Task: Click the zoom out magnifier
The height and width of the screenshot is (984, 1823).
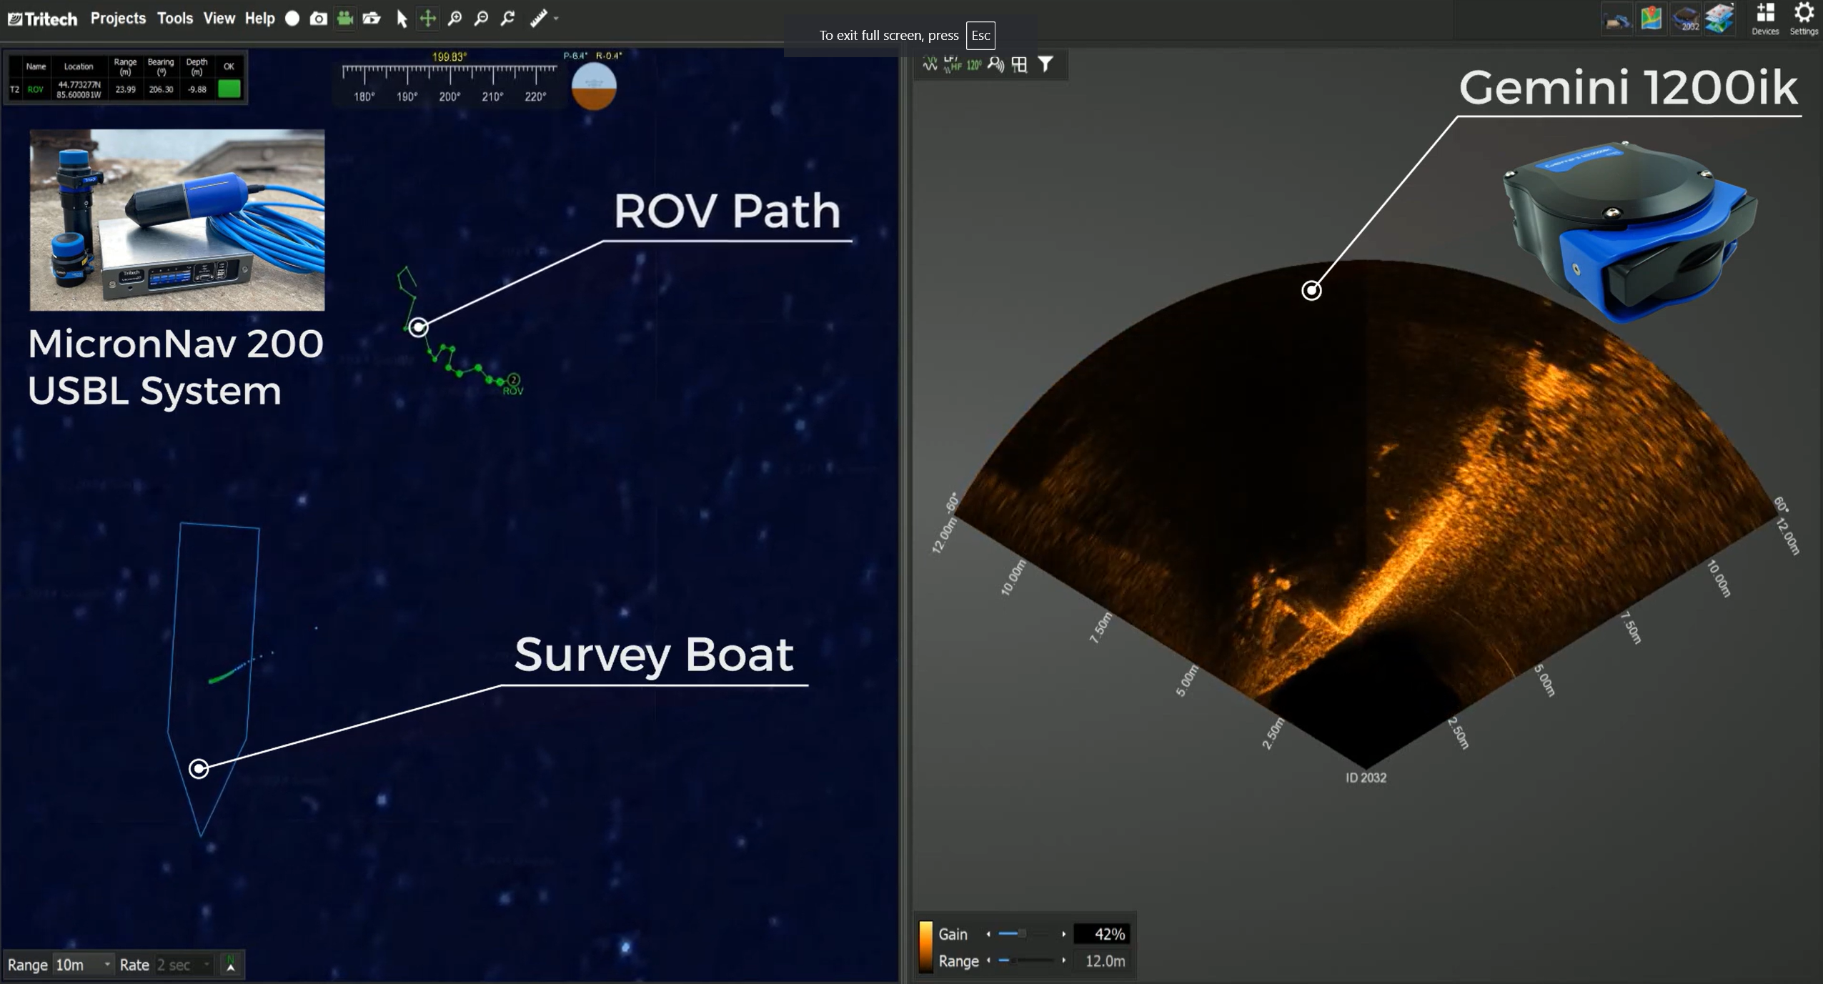Action: 482,19
